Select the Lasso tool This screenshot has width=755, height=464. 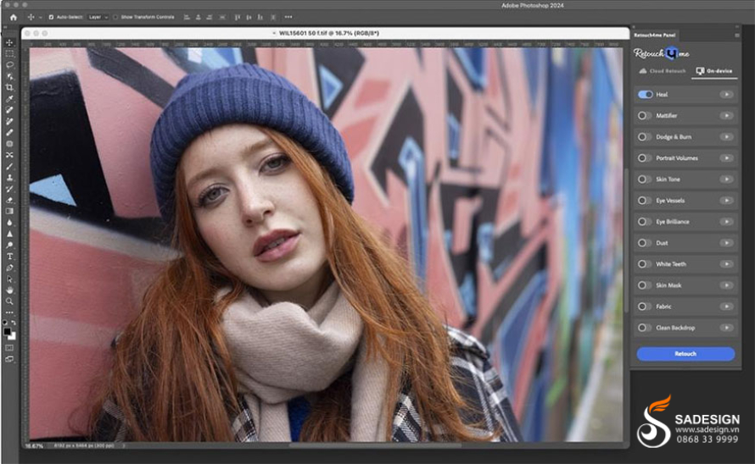[9, 65]
